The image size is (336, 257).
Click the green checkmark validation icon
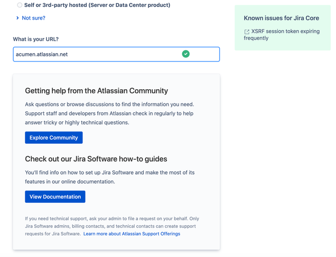tap(186, 54)
